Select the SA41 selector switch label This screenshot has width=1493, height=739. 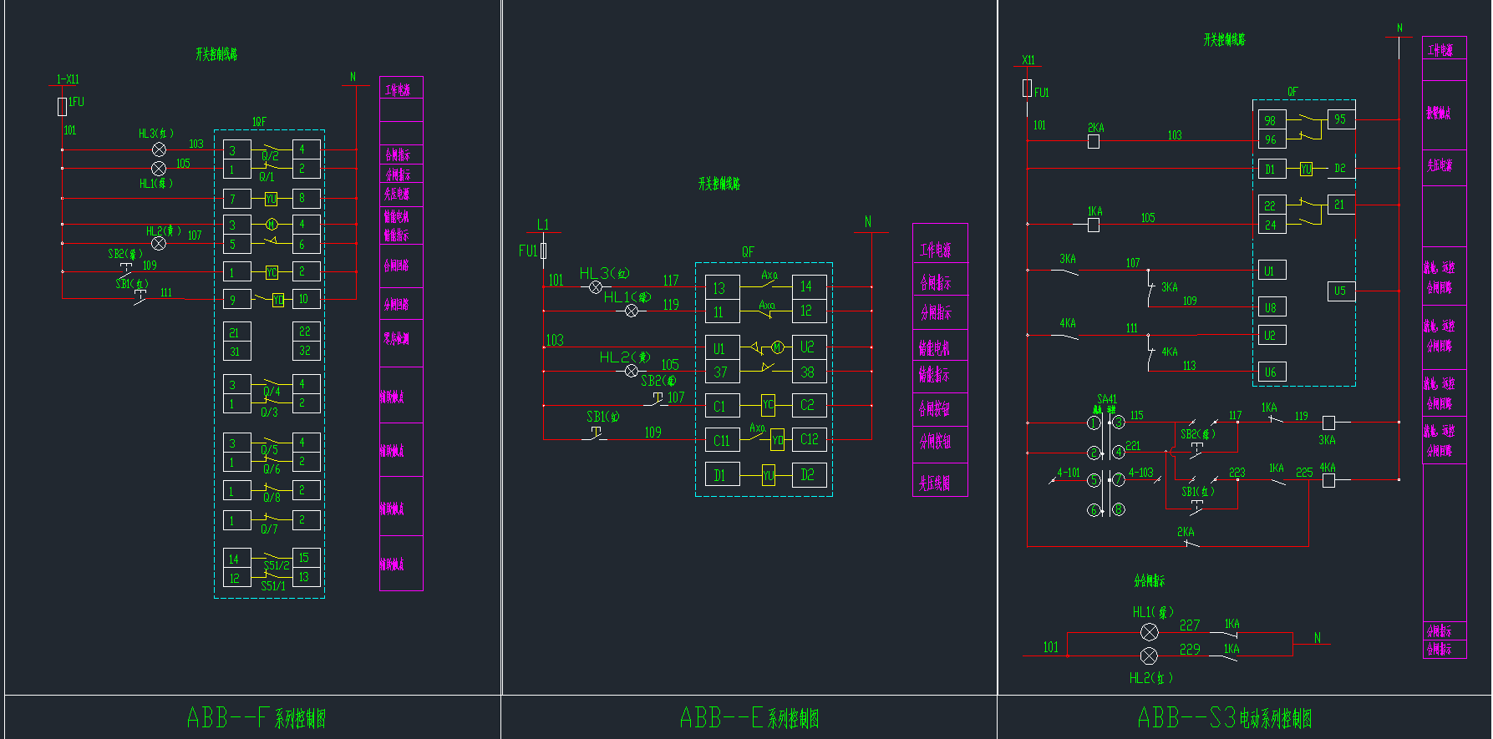(1107, 399)
